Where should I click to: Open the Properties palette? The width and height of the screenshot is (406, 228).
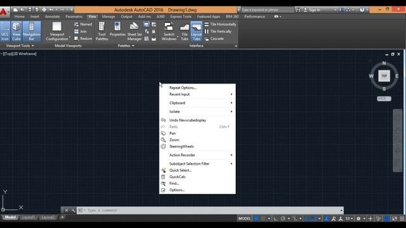(x=117, y=29)
